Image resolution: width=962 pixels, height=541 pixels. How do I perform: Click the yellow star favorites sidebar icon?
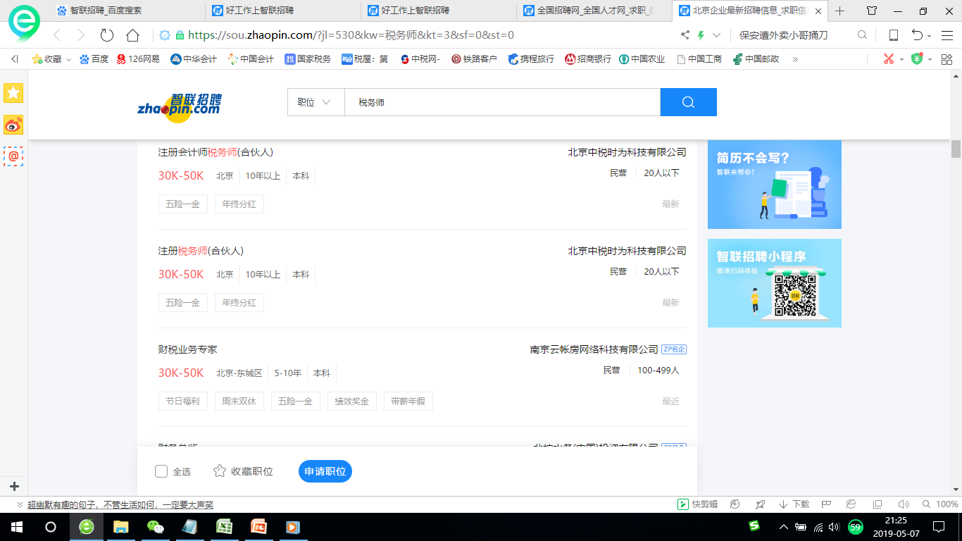click(x=13, y=92)
